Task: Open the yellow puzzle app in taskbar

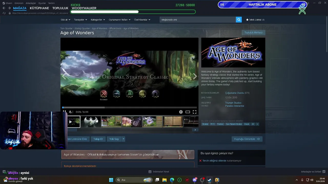Action: [x=217, y=180]
